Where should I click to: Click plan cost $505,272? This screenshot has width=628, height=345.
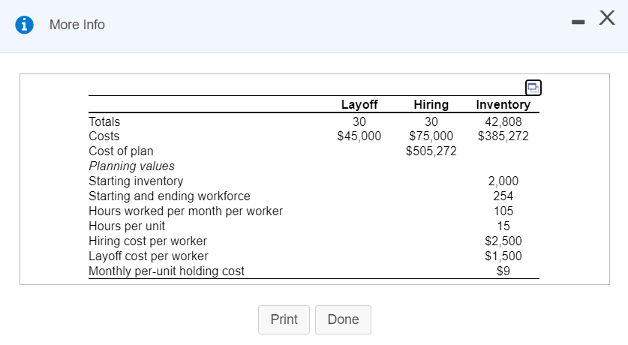431,151
